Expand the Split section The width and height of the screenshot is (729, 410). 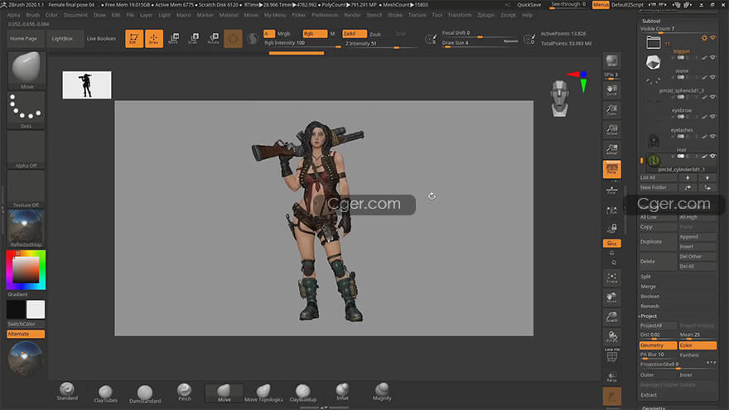pos(646,277)
